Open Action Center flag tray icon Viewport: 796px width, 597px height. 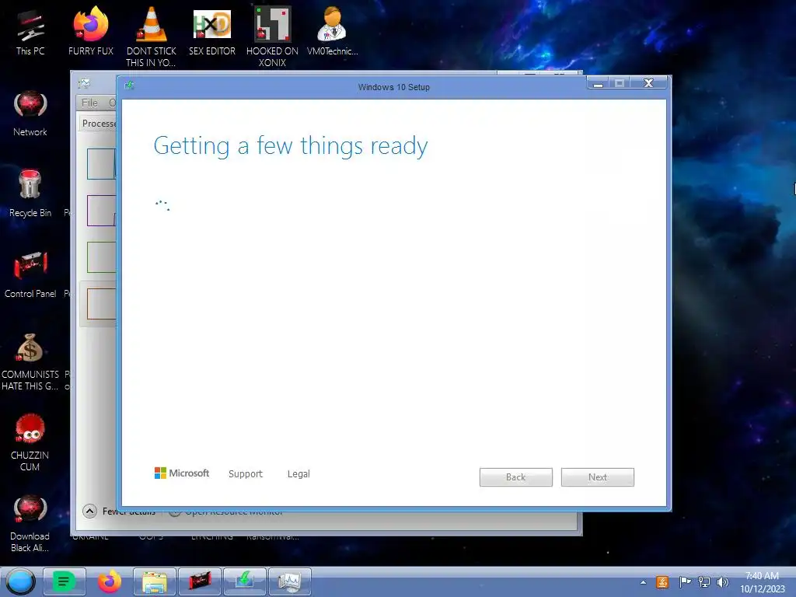click(x=685, y=582)
